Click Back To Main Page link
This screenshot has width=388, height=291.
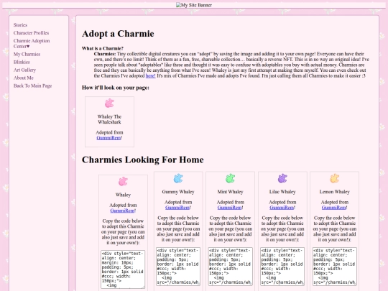pyautogui.click(x=32, y=86)
